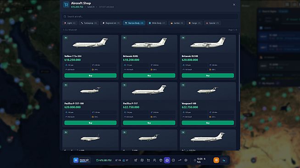Click the category badge on Britannic RJ85 card

[125, 38]
